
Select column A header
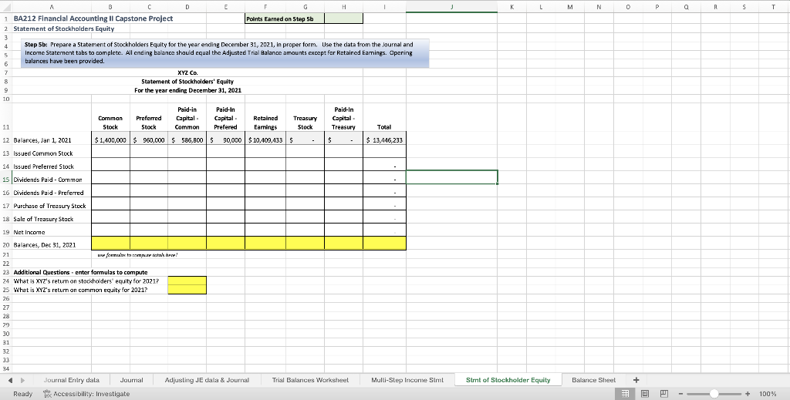[52, 6]
